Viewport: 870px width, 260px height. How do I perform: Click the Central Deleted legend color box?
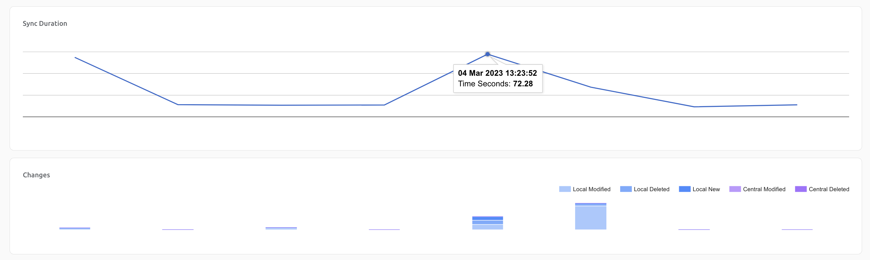point(800,189)
